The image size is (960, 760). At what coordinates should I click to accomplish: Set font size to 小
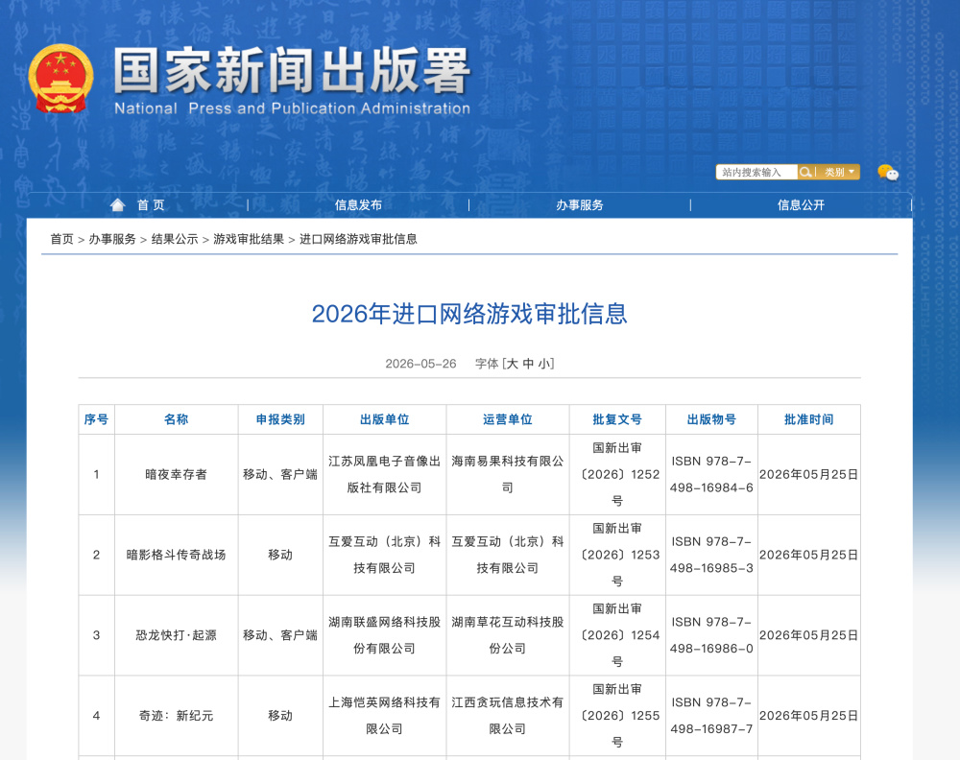coord(543,364)
